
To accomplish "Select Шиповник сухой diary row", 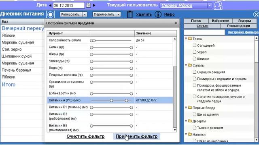I will pos(22,56).
